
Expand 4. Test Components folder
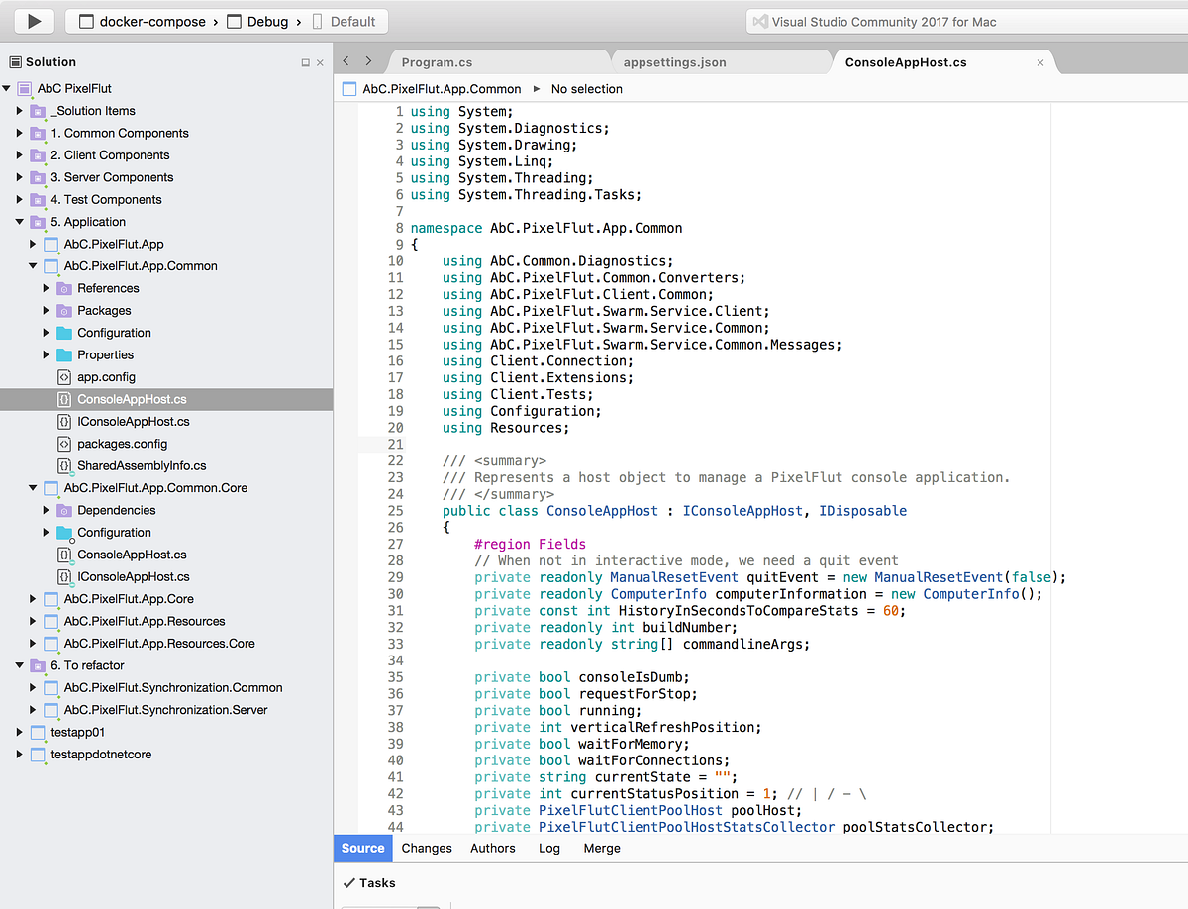[19, 199]
